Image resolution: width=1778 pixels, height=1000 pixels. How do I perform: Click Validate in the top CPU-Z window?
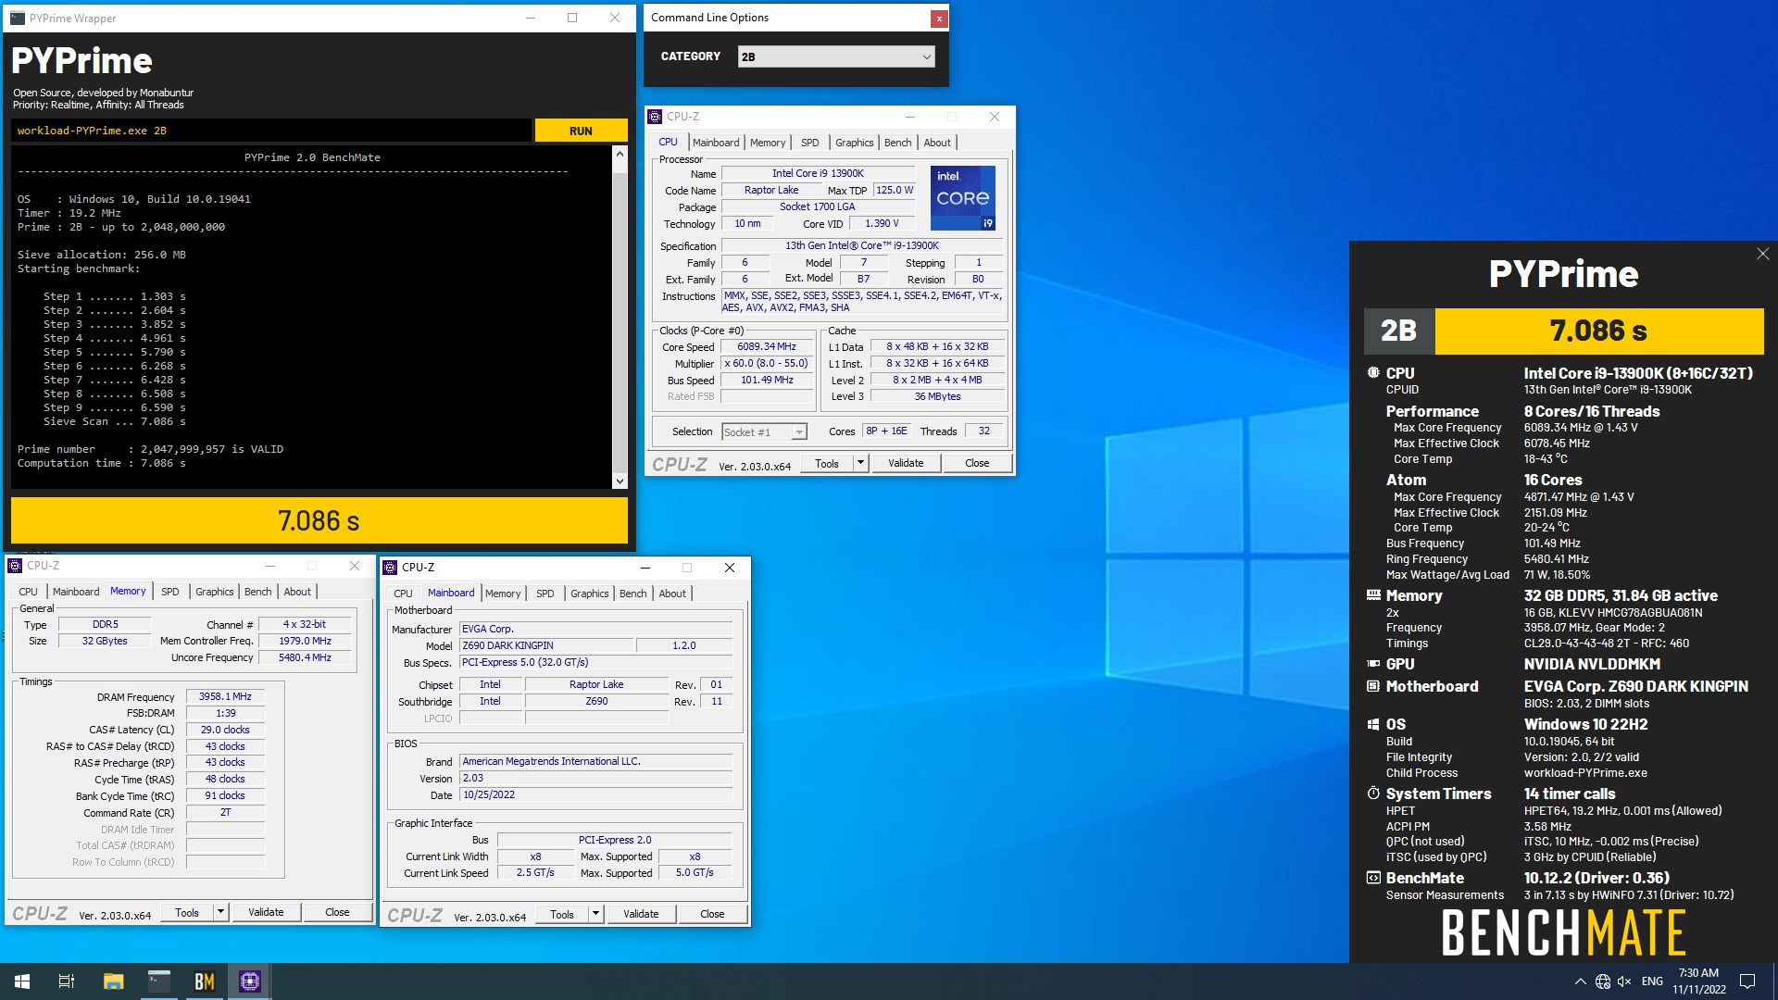[x=905, y=463]
